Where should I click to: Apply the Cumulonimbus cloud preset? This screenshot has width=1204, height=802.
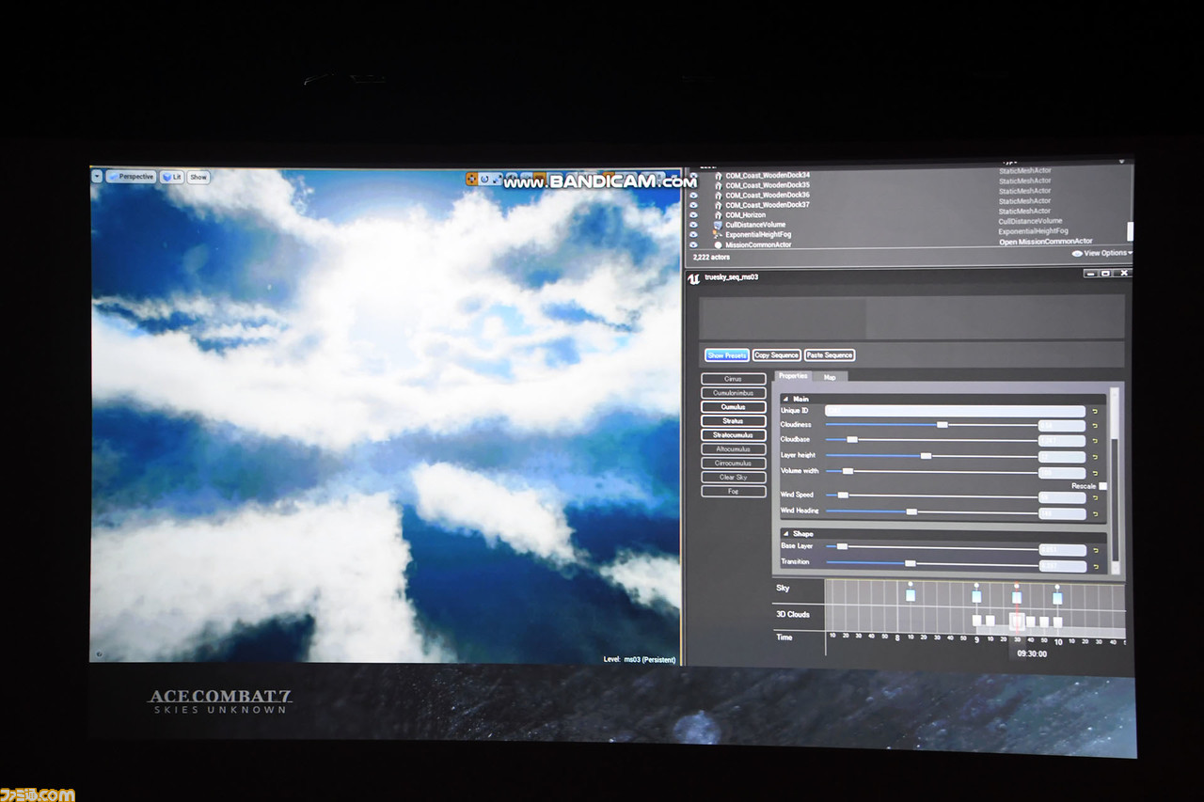tap(734, 393)
